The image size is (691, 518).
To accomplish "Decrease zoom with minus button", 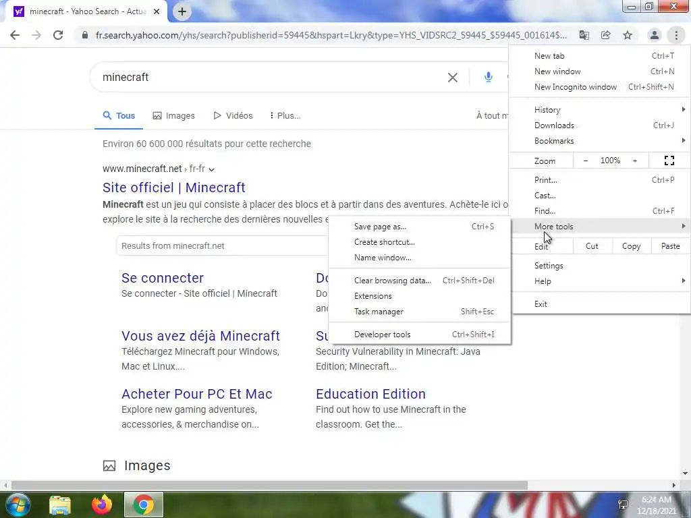I will tap(585, 161).
